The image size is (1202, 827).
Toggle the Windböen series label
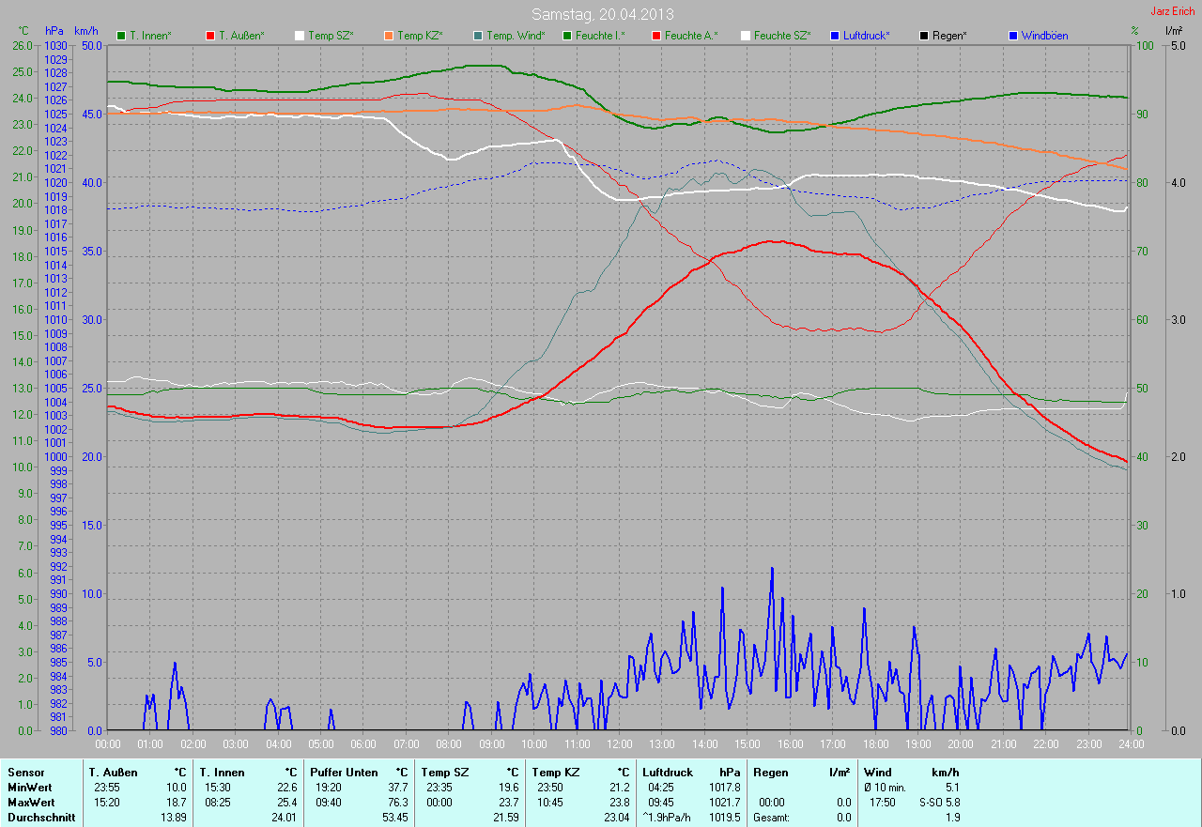pyautogui.click(x=1044, y=36)
